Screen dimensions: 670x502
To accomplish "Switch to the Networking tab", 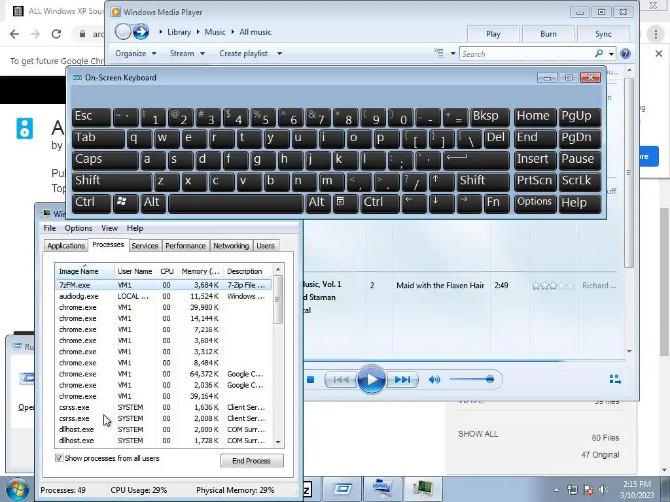I will [x=231, y=246].
